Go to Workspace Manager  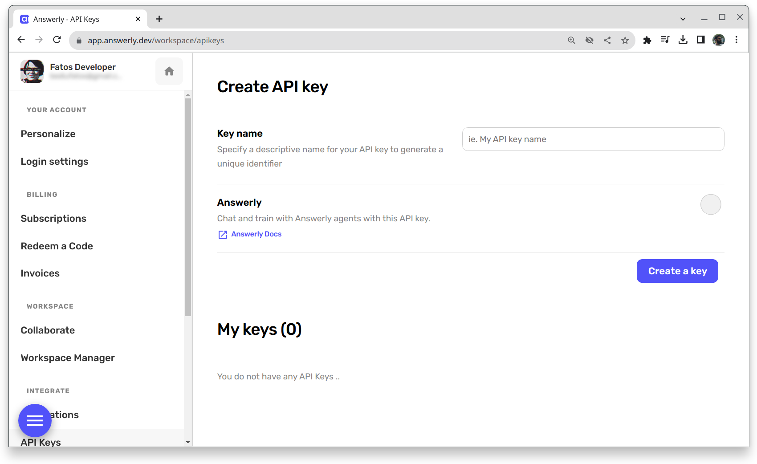[x=68, y=358]
